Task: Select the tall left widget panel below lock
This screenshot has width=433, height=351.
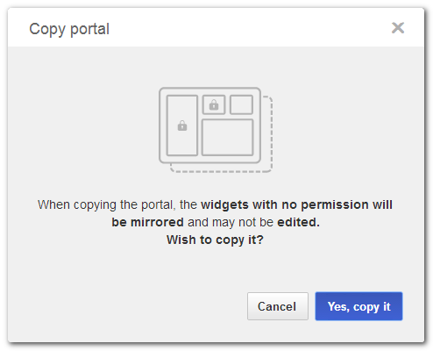Action: [x=182, y=143]
